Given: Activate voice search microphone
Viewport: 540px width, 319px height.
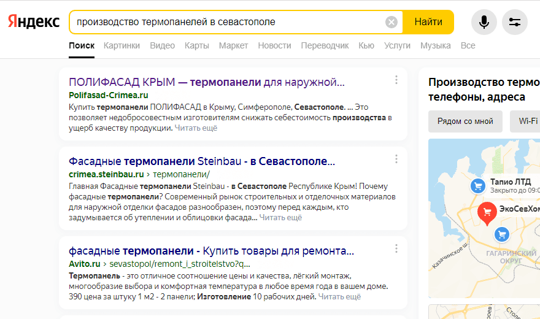Looking at the screenshot, I should pyautogui.click(x=484, y=23).
